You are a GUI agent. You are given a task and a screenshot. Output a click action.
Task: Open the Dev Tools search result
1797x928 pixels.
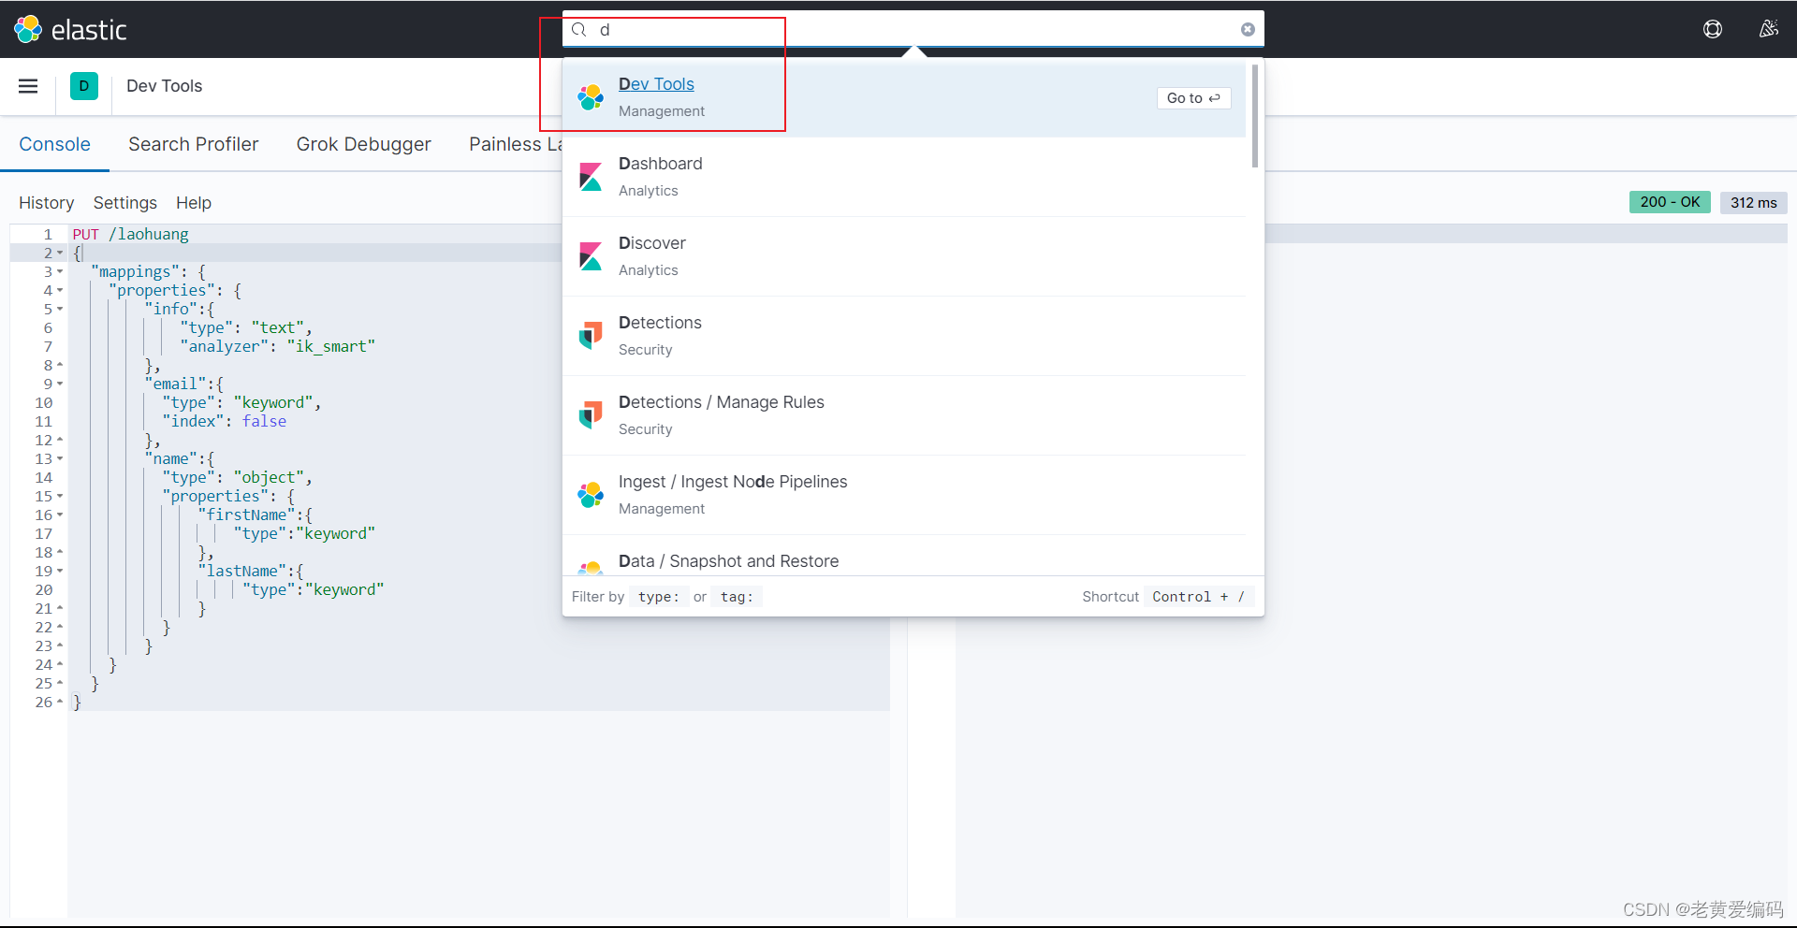904,97
